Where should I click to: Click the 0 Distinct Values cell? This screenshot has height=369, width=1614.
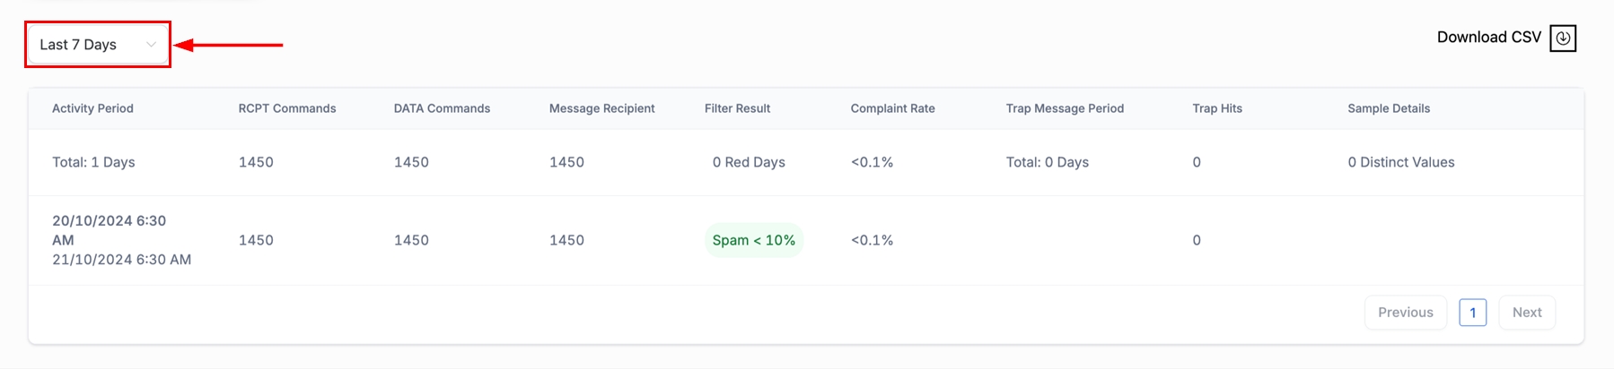(1400, 162)
